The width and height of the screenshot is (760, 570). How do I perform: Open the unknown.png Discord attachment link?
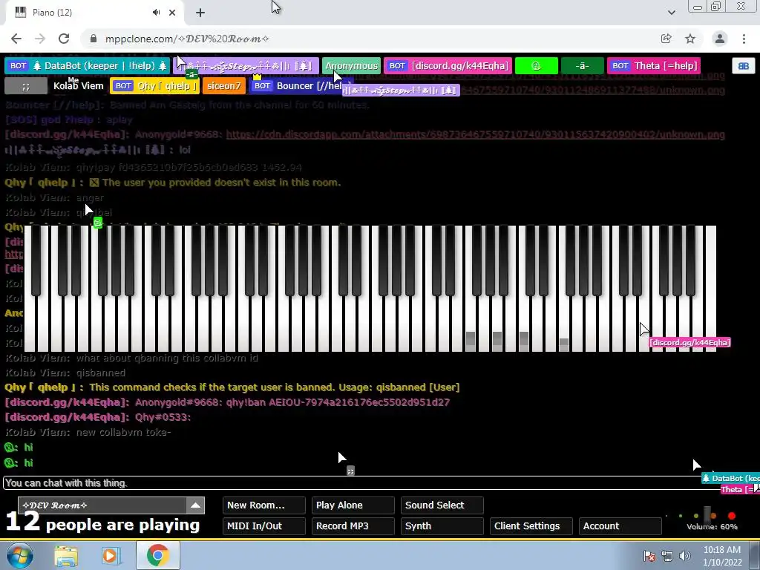point(475,134)
